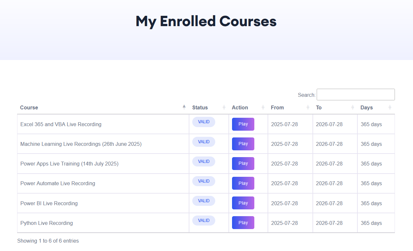Play the Machine Learning Live Recordings course
This screenshot has height=251, width=413.
tap(243, 144)
